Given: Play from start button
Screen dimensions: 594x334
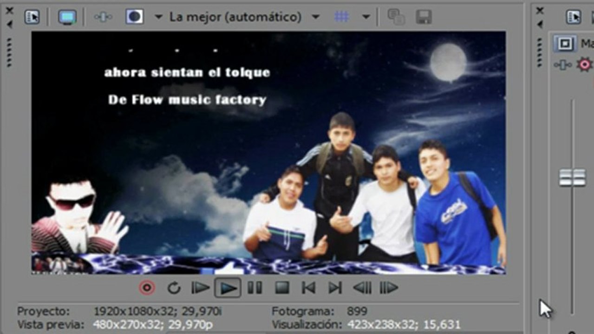Looking at the screenshot, I should 200,288.
